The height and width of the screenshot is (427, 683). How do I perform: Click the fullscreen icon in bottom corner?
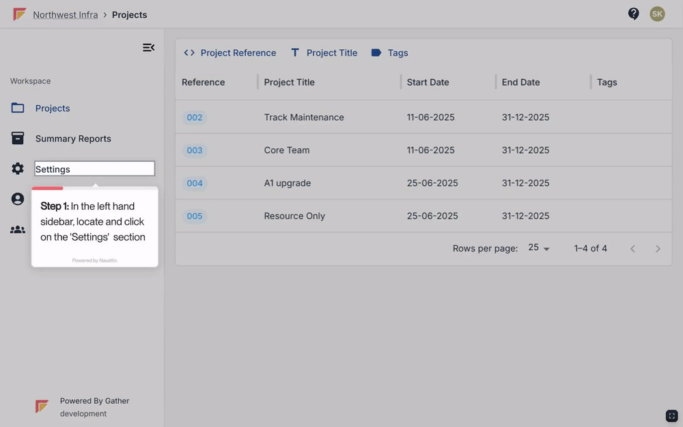[672, 416]
